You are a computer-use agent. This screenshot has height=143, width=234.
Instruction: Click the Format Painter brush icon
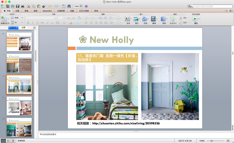44,6
